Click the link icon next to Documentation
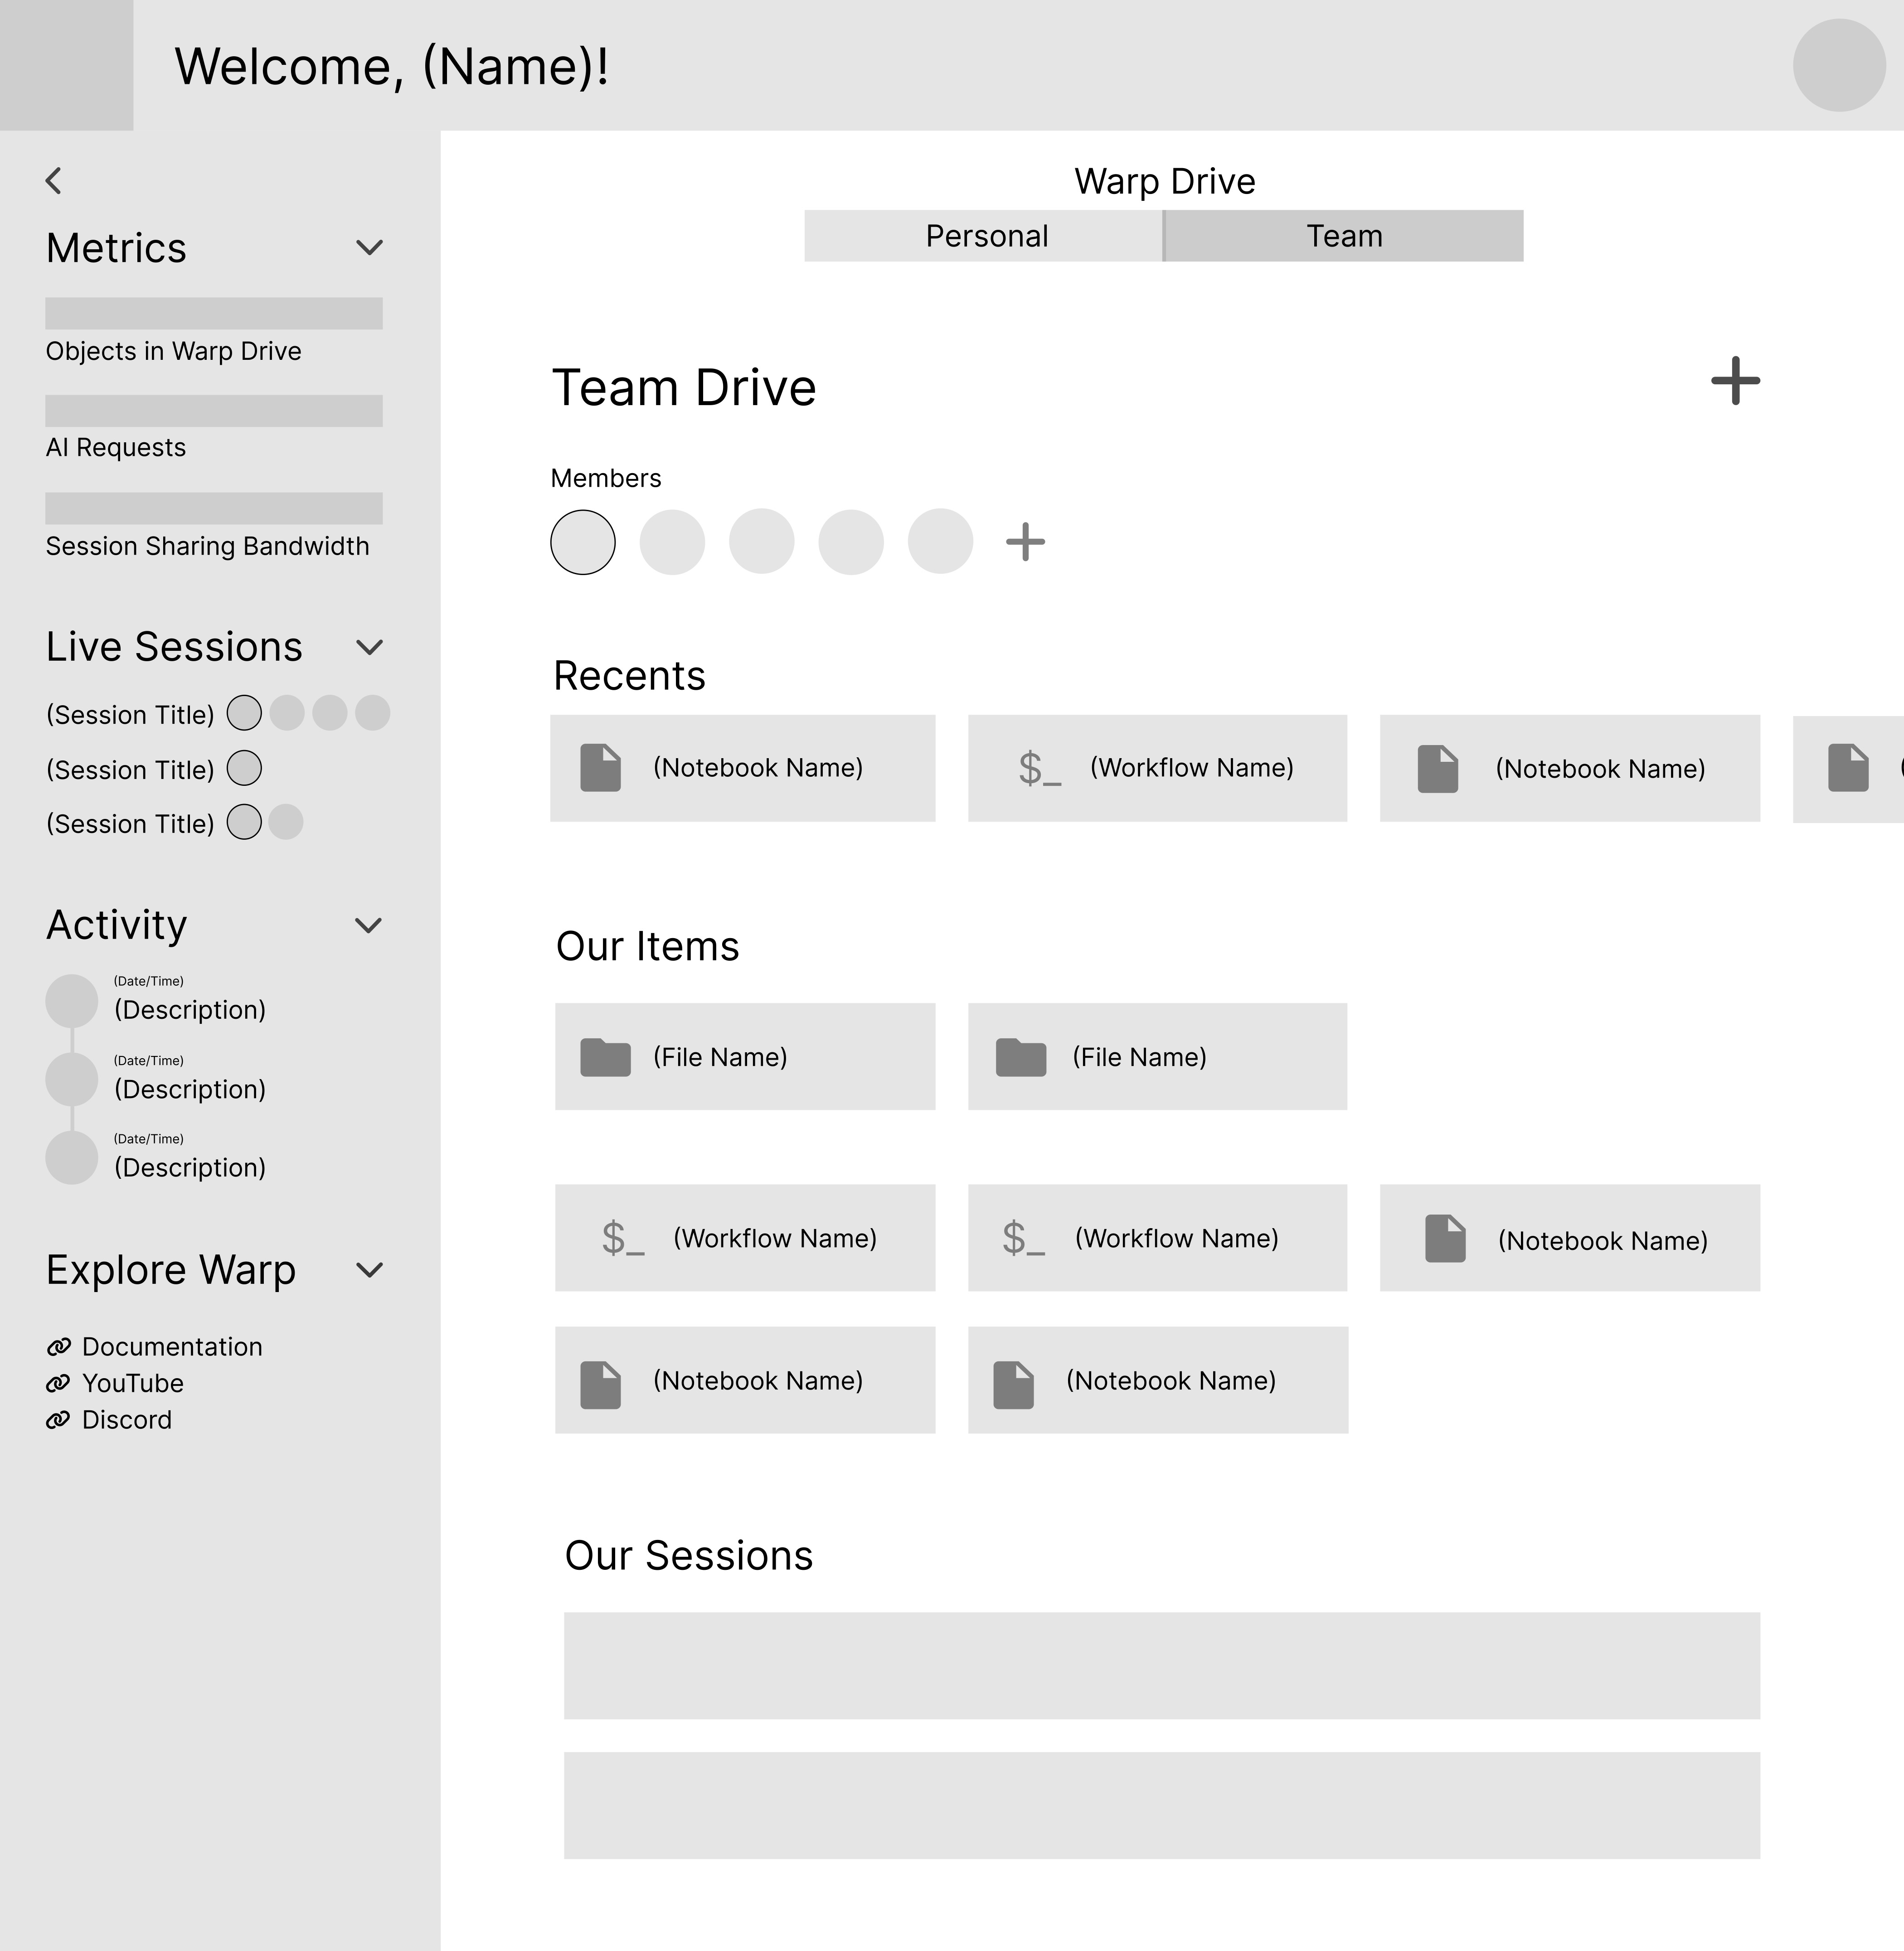The height and width of the screenshot is (1951, 1904). [x=58, y=1346]
